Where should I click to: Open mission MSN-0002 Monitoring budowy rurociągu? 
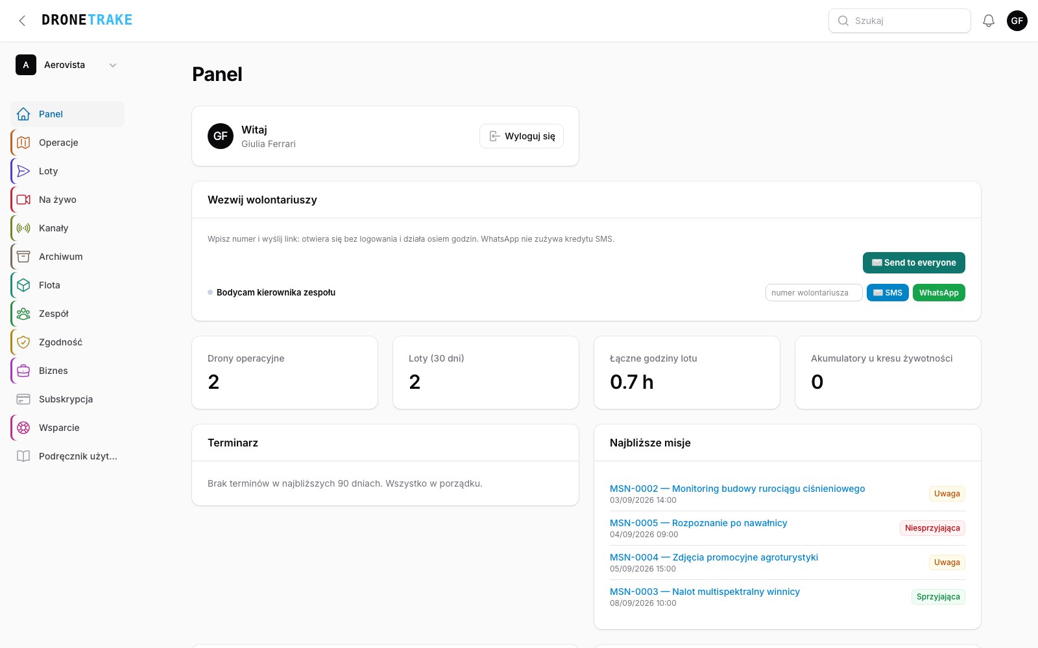point(737,489)
